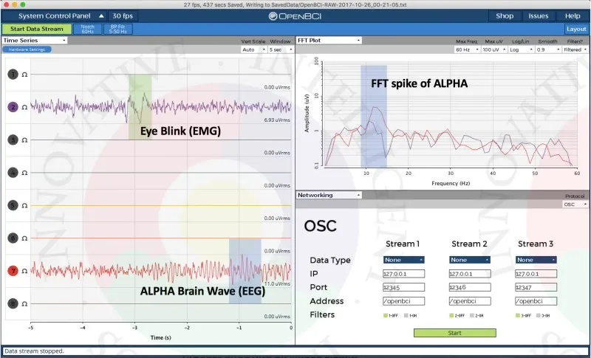Click channel 1 number circle button
The image size is (591, 358).
tap(13, 74)
